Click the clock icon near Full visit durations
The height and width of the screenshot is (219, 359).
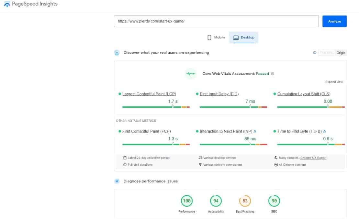[125, 164]
